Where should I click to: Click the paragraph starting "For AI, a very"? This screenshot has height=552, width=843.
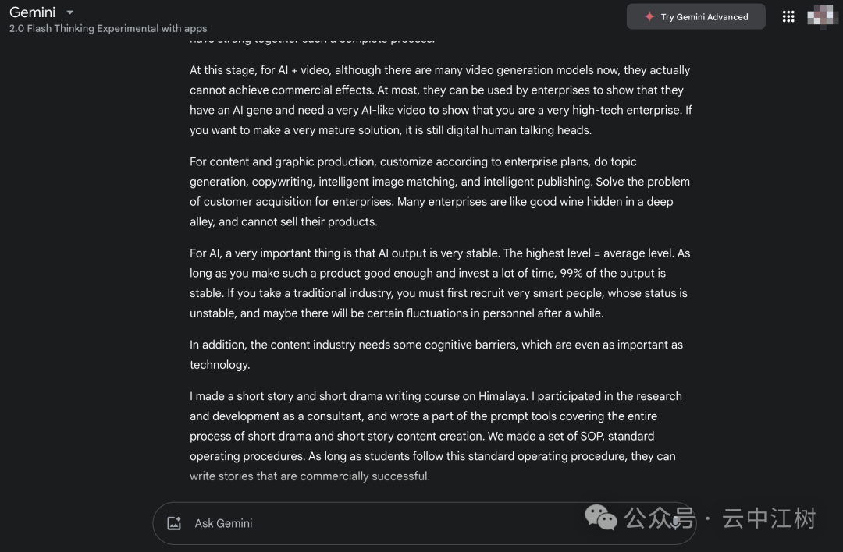coord(440,283)
